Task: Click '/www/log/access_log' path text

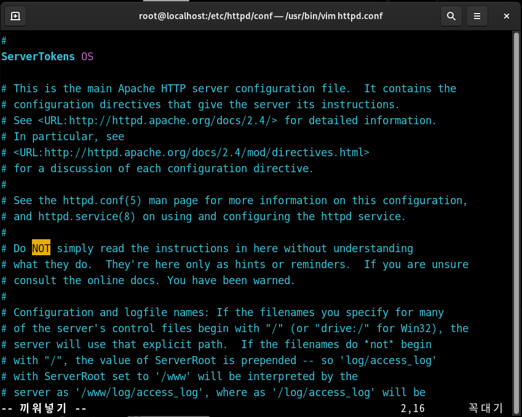Action: (x=140, y=392)
